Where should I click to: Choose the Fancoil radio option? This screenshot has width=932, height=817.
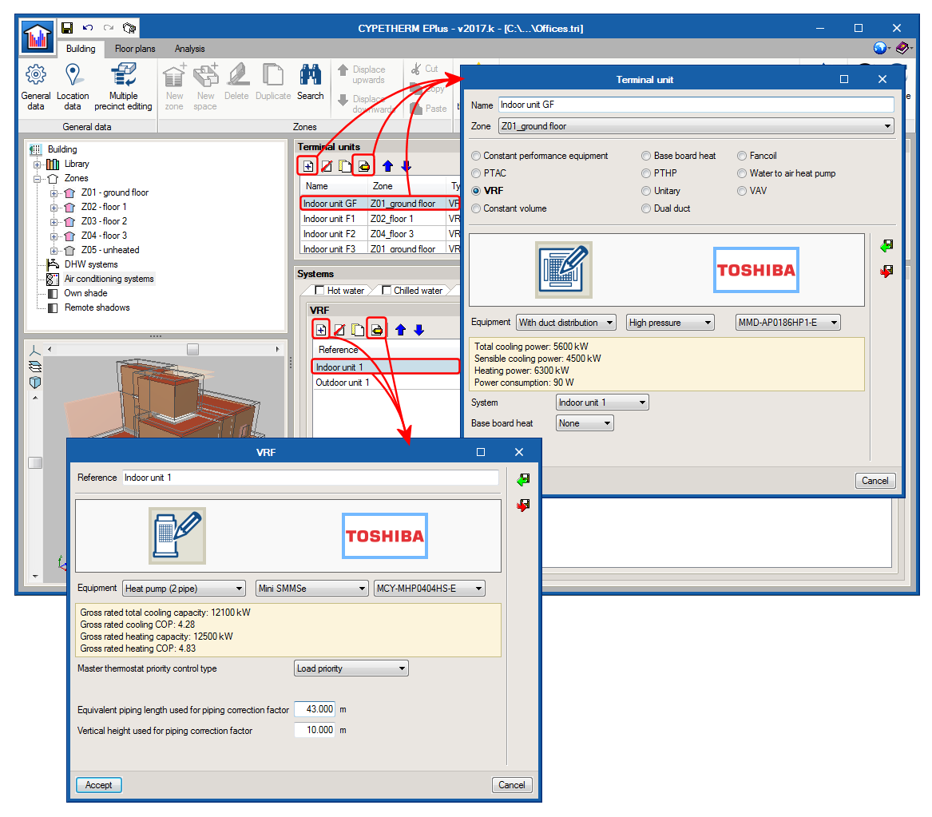(x=743, y=156)
